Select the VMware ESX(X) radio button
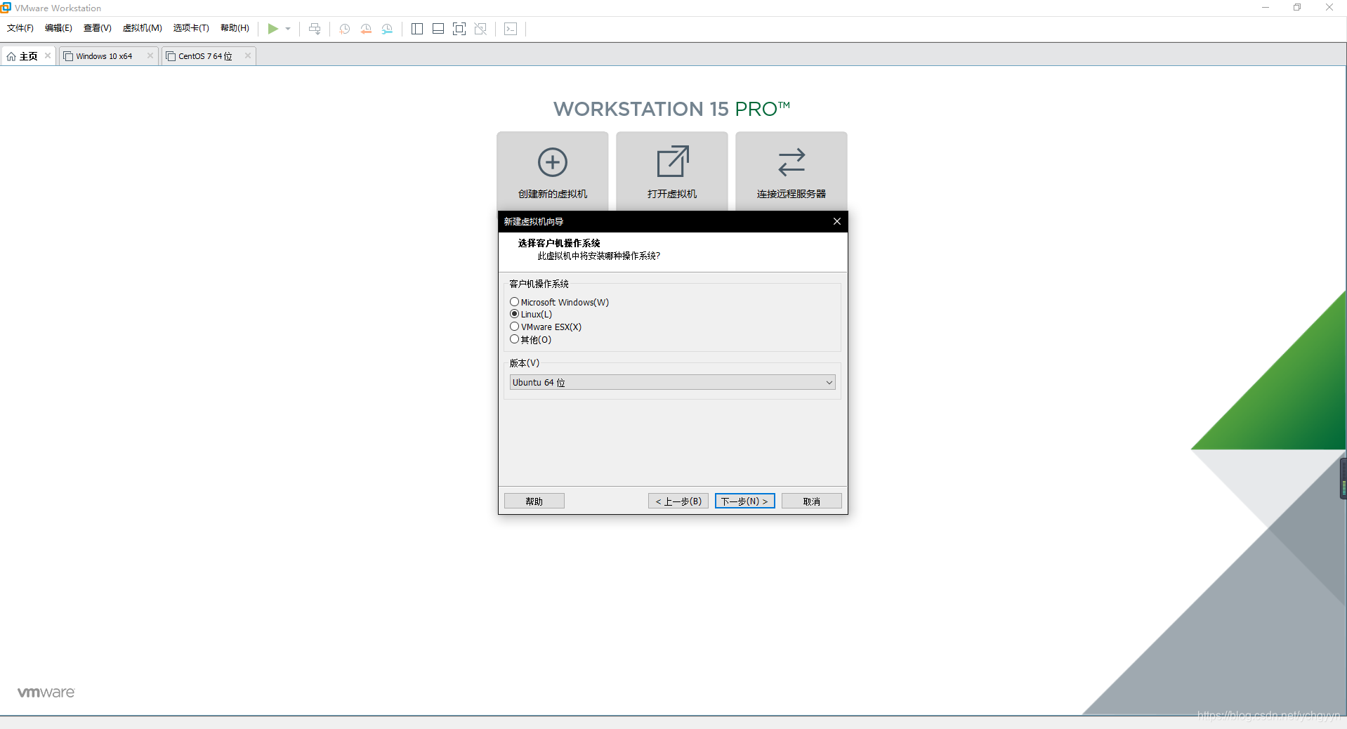This screenshot has height=729, width=1347. [514, 327]
